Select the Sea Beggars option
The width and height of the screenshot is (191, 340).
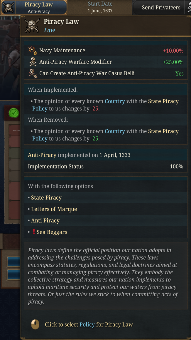(x=52, y=232)
